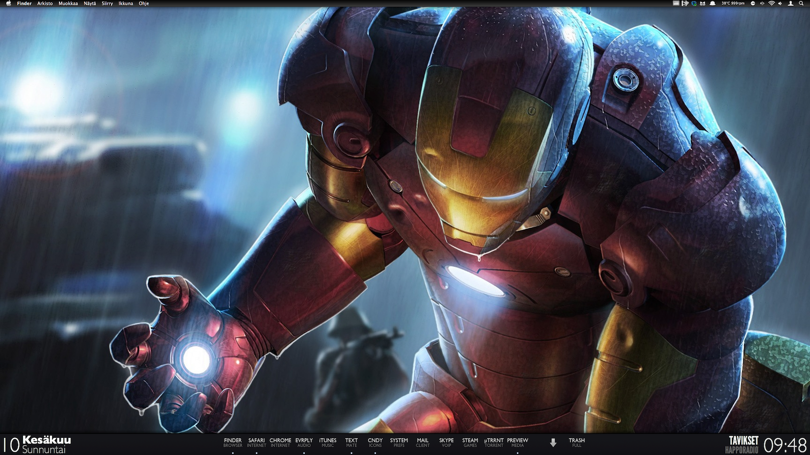
Task: Open Preview Media from the dock
Action: tap(517, 443)
